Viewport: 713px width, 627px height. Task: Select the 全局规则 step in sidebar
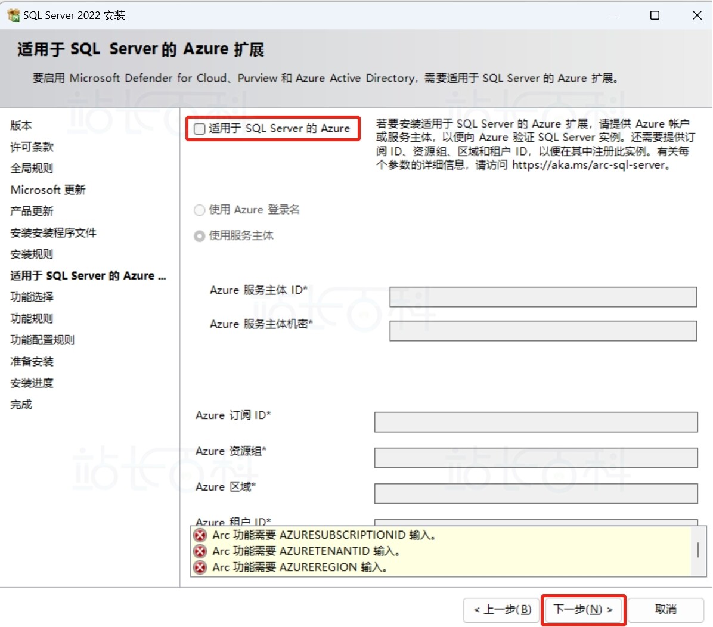tap(32, 168)
